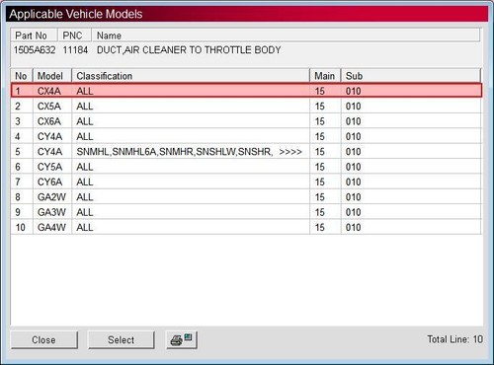Click the Close button

(x=44, y=339)
